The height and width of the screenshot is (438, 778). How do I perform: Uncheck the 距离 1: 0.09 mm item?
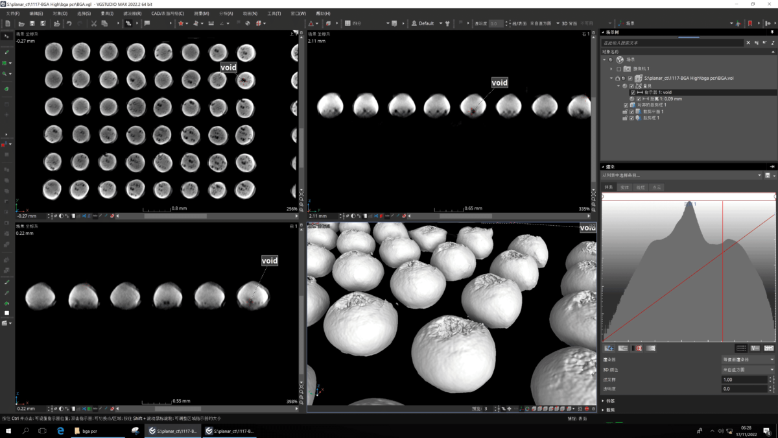(639, 99)
